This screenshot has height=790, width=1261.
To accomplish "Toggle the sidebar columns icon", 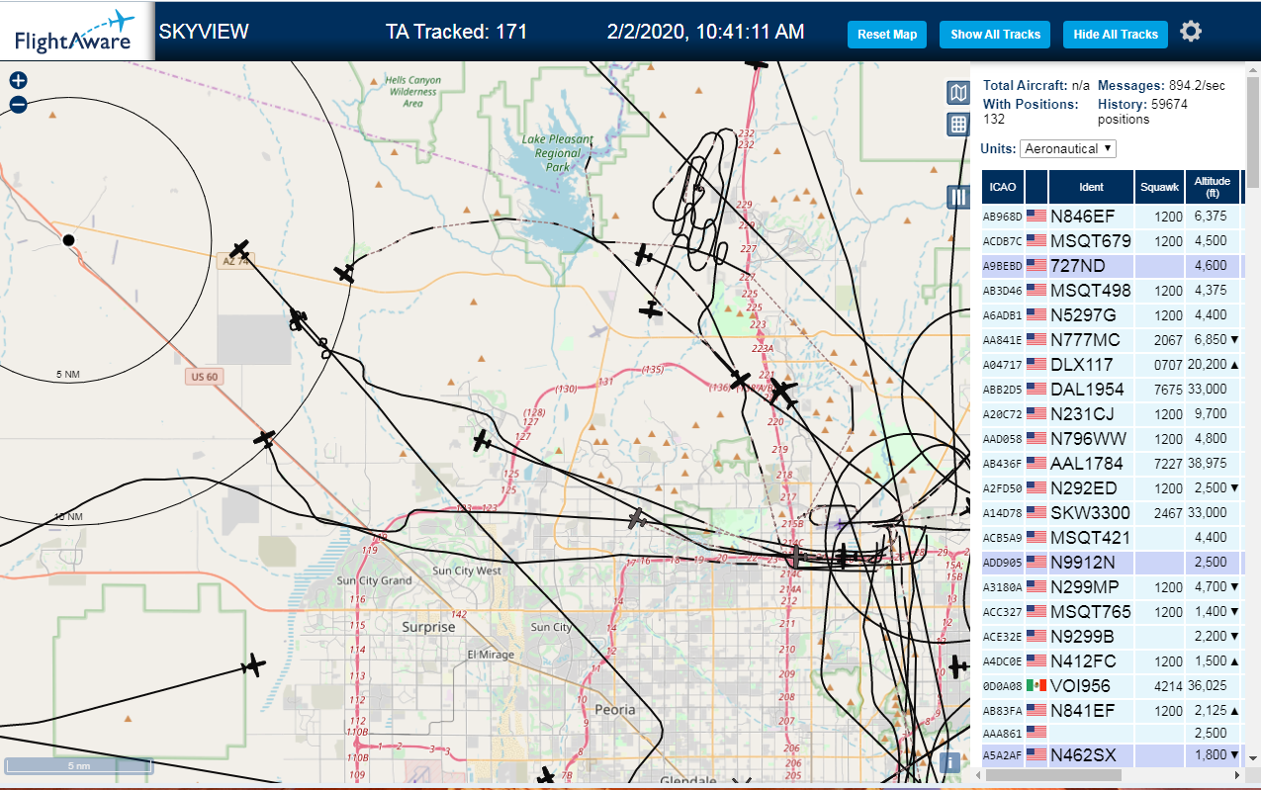I will coord(957,197).
